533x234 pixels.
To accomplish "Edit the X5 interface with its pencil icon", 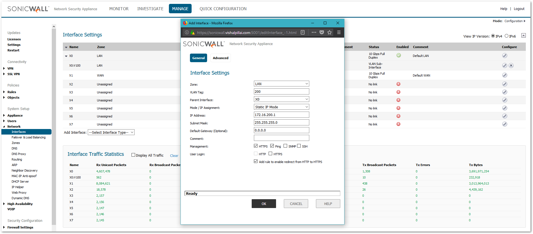I will [x=505, y=108].
